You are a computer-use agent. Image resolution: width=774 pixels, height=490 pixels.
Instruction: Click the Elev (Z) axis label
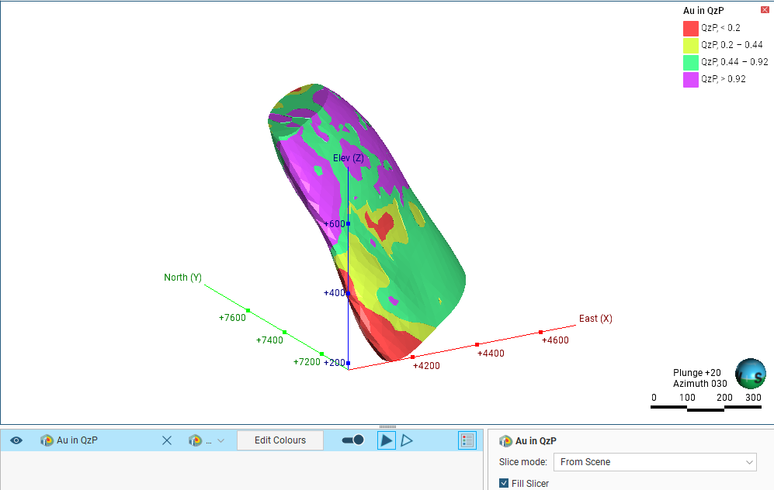coord(349,158)
